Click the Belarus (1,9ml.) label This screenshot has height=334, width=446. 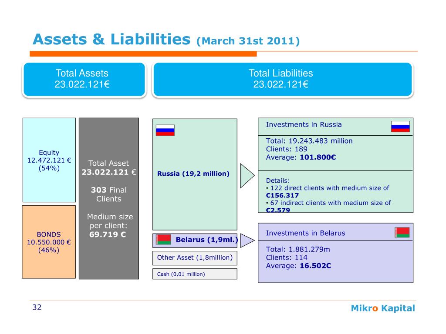[207, 240]
